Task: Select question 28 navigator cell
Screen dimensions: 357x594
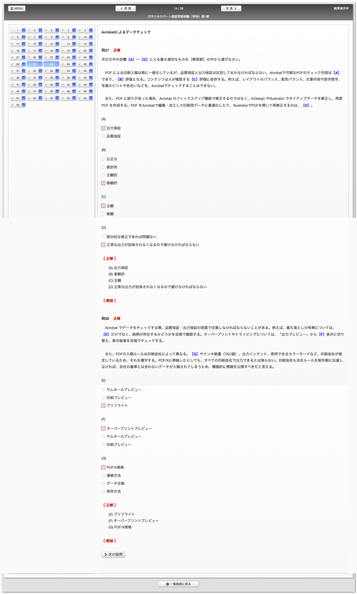Action: (x=51, y=64)
